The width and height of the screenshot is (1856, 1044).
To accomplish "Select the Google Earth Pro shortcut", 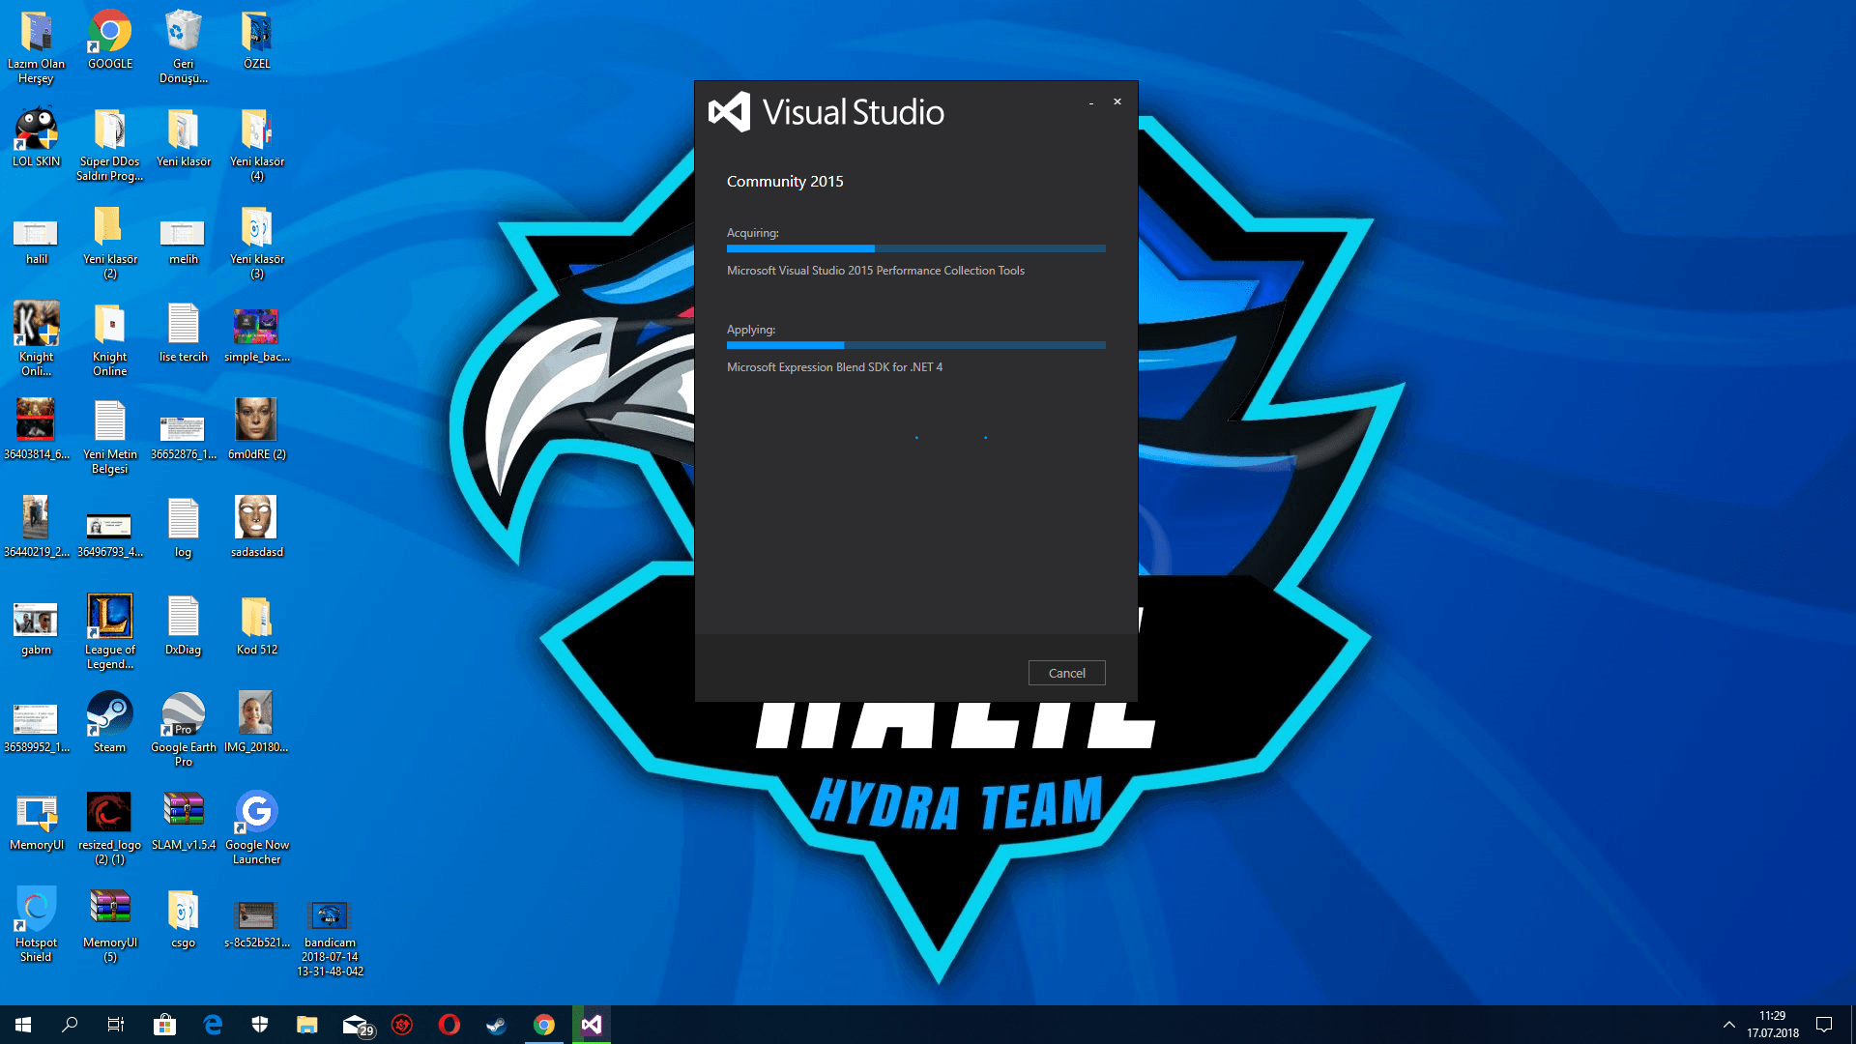I will [183, 730].
